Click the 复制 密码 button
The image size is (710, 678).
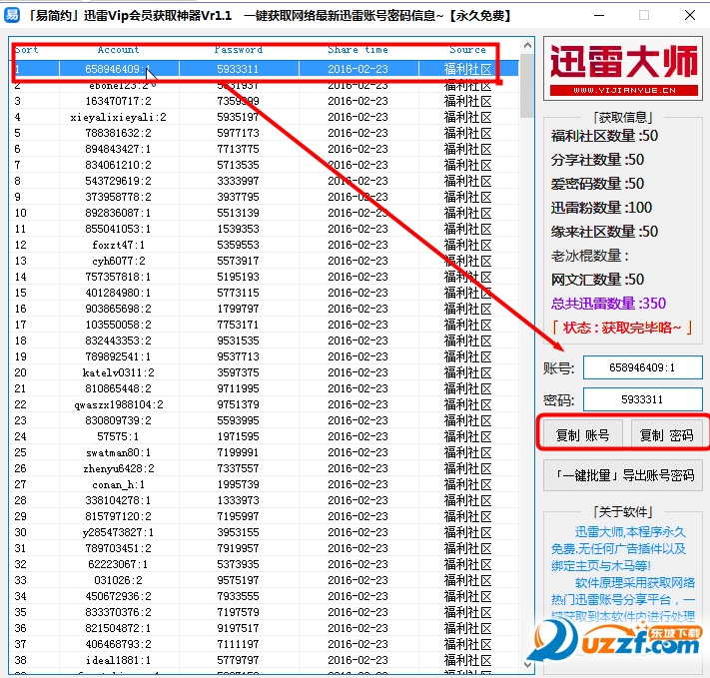click(x=666, y=435)
